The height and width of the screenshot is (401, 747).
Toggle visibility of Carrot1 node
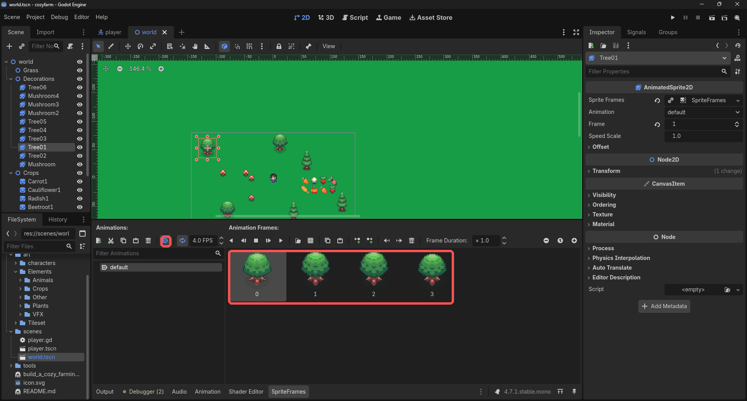click(80, 181)
